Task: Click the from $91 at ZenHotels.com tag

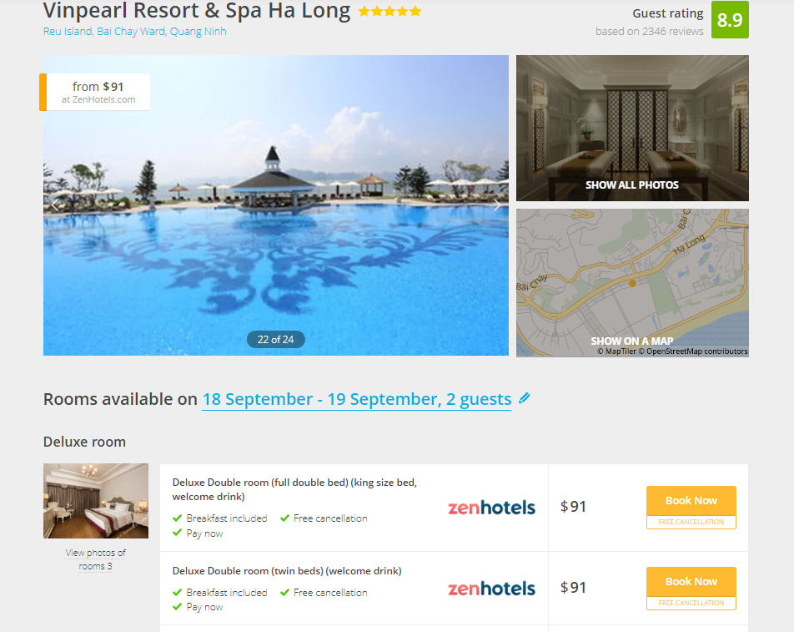Action: point(95,92)
